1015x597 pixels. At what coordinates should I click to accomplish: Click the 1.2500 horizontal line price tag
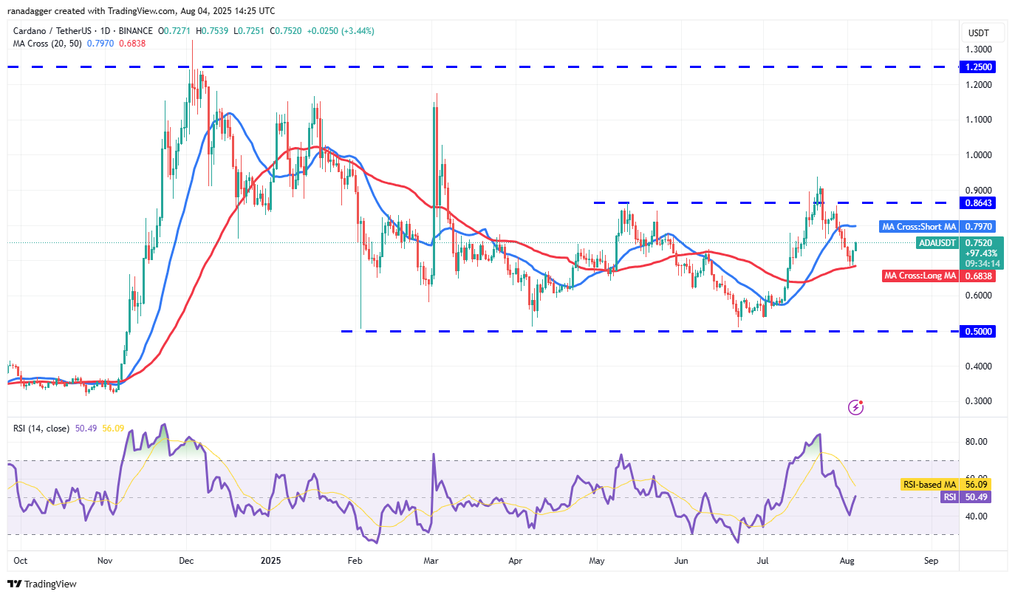click(x=979, y=66)
